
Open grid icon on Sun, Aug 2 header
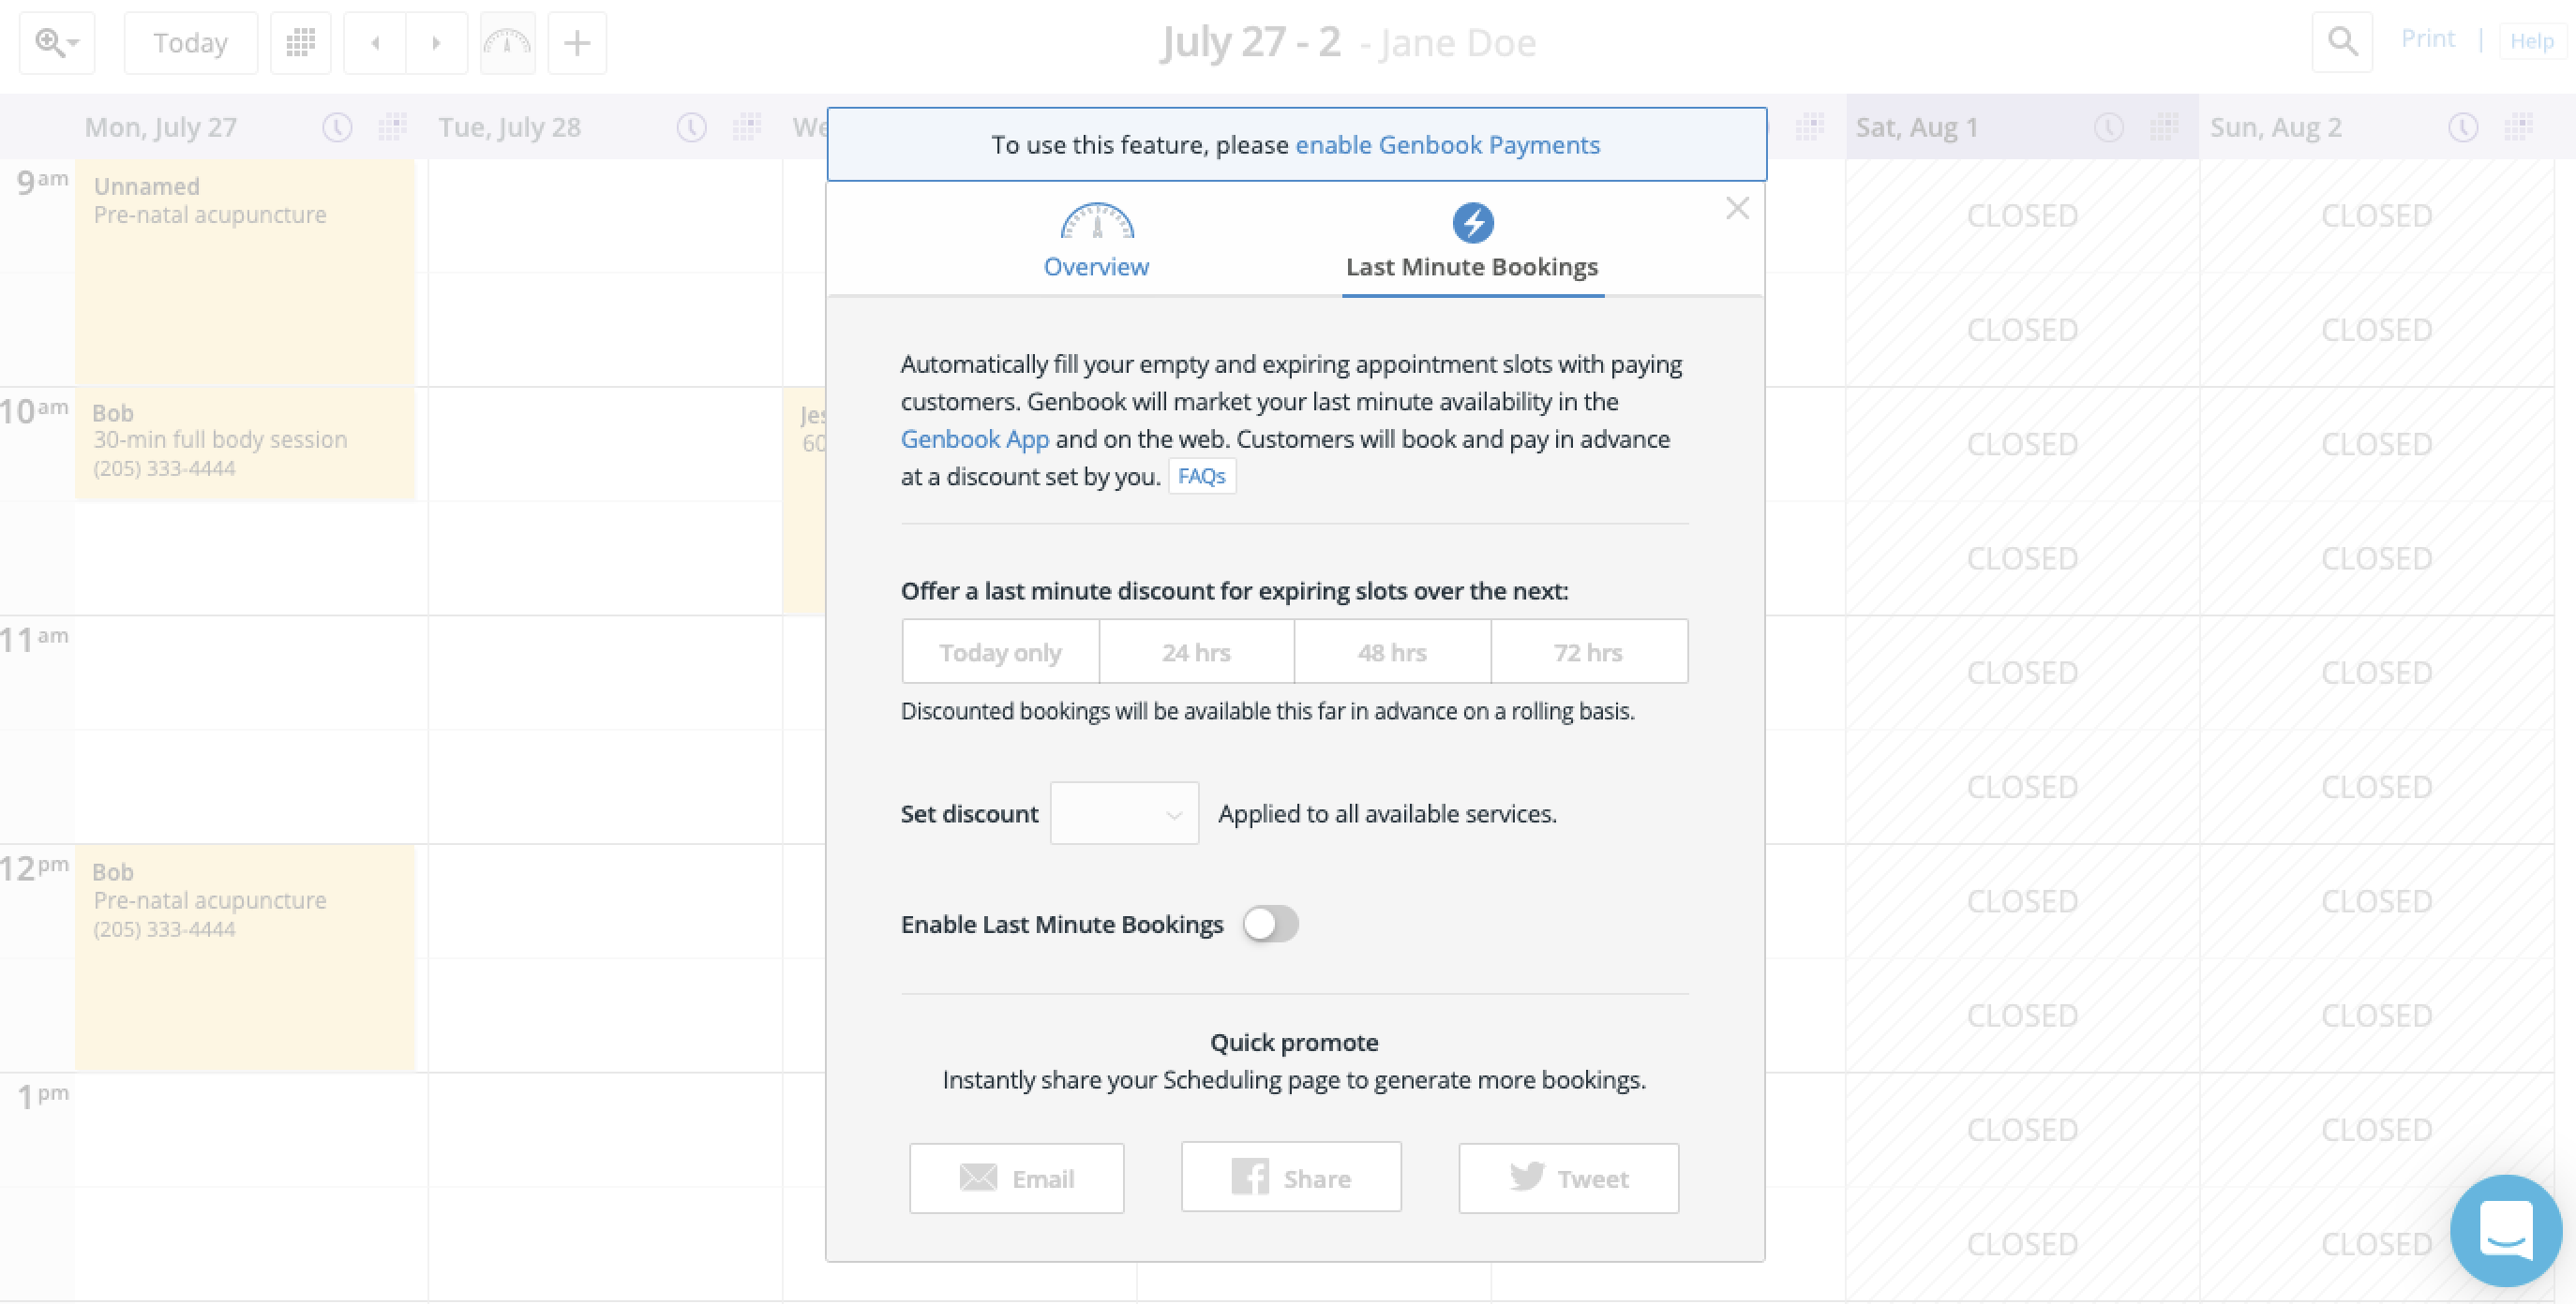coord(2518,126)
